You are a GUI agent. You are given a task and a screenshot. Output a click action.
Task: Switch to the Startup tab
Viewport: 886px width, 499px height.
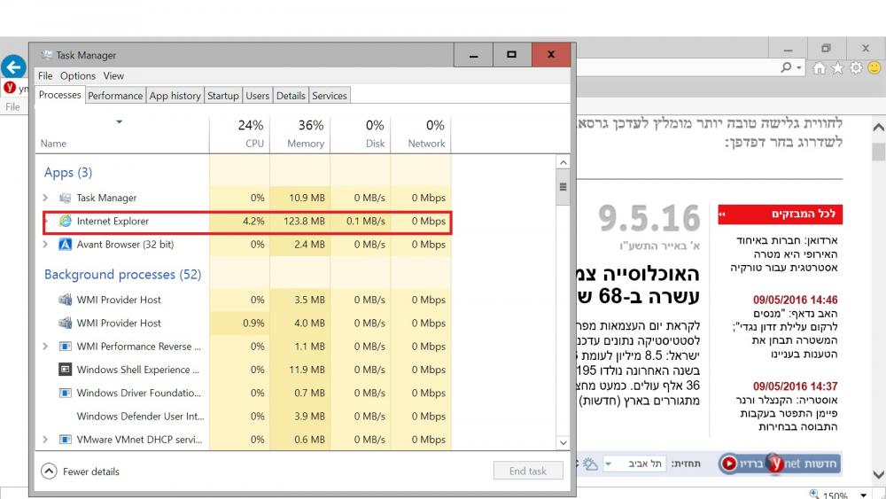pyautogui.click(x=223, y=96)
